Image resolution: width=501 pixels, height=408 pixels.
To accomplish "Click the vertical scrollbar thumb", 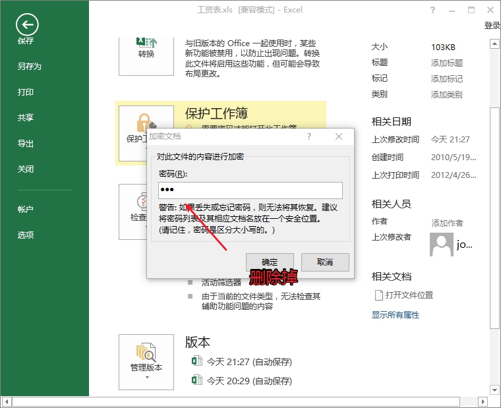I will click(x=494, y=218).
